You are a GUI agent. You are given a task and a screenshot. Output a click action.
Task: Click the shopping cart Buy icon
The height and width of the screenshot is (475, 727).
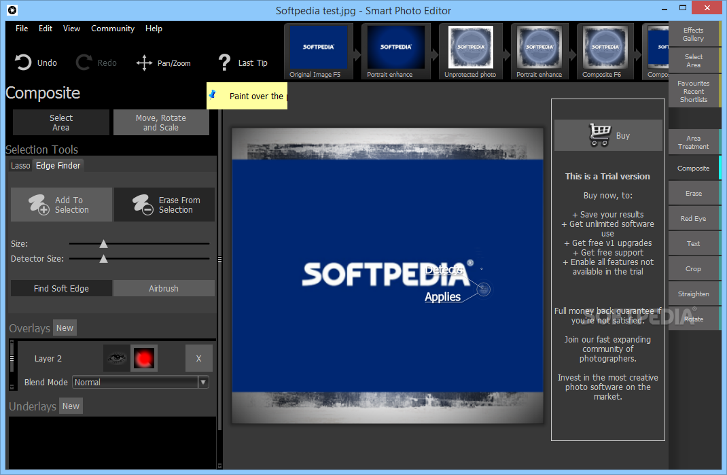coord(600,135)
